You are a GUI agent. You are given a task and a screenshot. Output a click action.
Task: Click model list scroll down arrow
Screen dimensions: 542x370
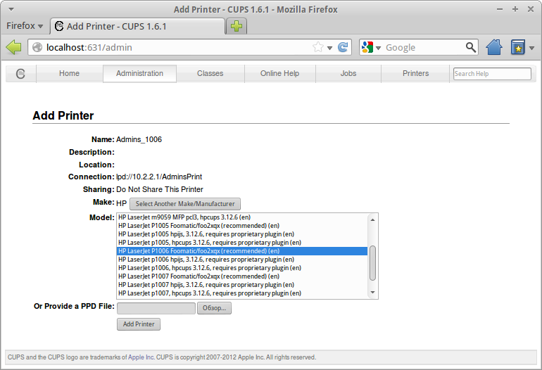coord(372,292)
